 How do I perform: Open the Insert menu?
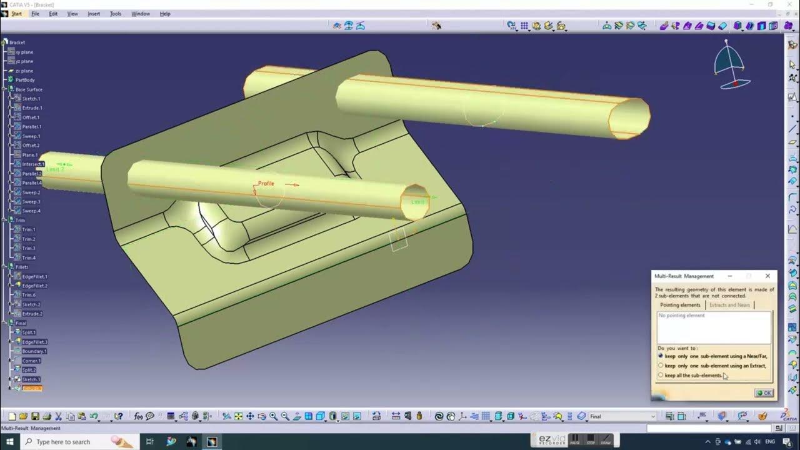point(94,14)
